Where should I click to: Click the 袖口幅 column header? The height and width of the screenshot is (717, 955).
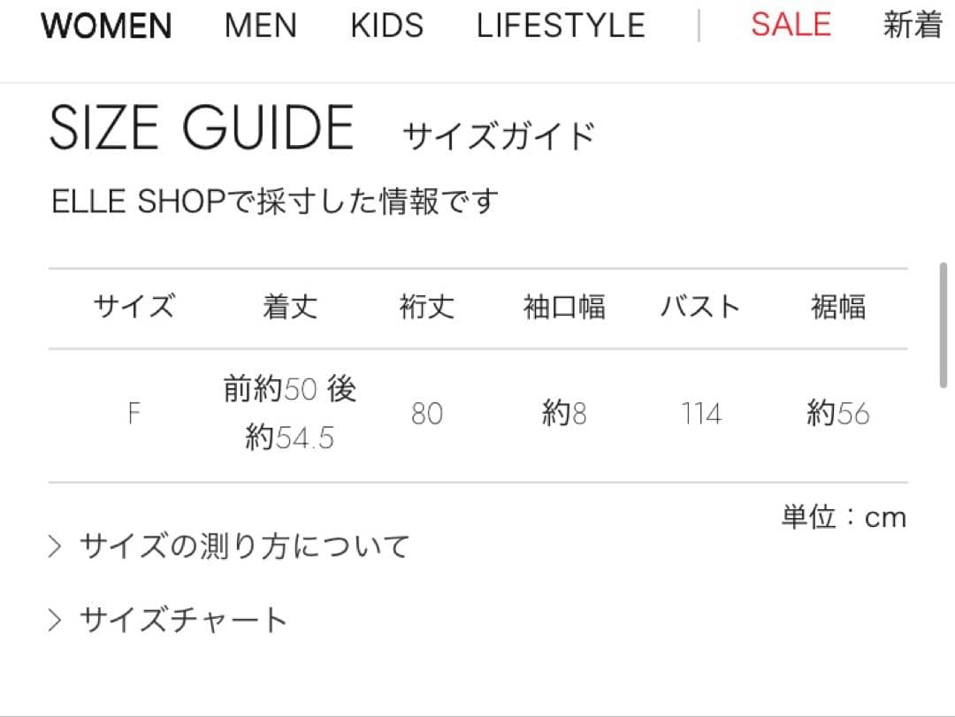click(x=564, y=308)
